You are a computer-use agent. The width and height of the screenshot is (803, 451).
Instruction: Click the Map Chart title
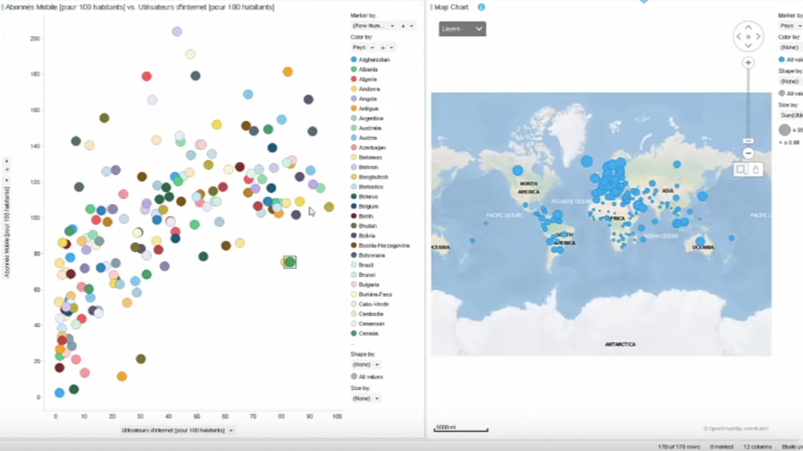click(451, 7)
